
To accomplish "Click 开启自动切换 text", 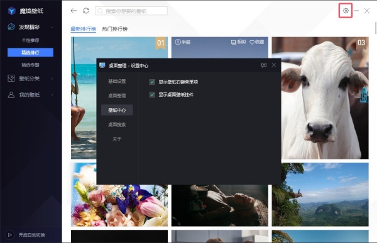I will pos(32,235).
